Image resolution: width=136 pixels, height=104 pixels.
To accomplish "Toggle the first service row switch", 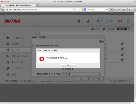I will point(106,44).
